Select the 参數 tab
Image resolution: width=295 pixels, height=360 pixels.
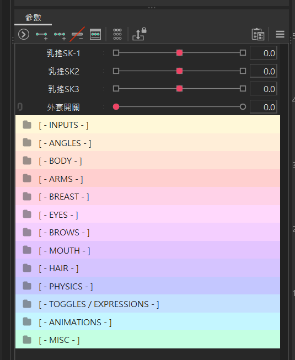coord(33,18)
